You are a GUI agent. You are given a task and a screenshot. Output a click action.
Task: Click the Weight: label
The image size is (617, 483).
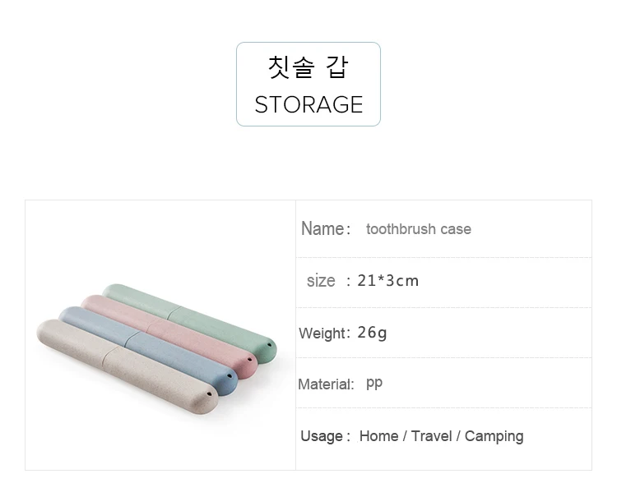click(x=323, y=333)
